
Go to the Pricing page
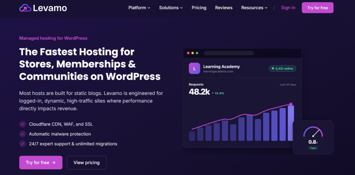click(x=199, y=8)
